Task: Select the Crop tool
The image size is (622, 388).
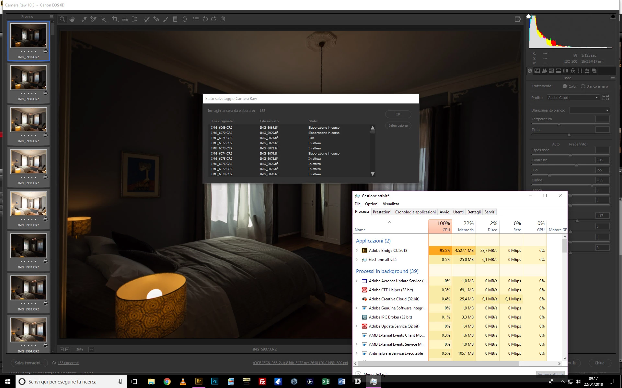Action: point(115,19)
